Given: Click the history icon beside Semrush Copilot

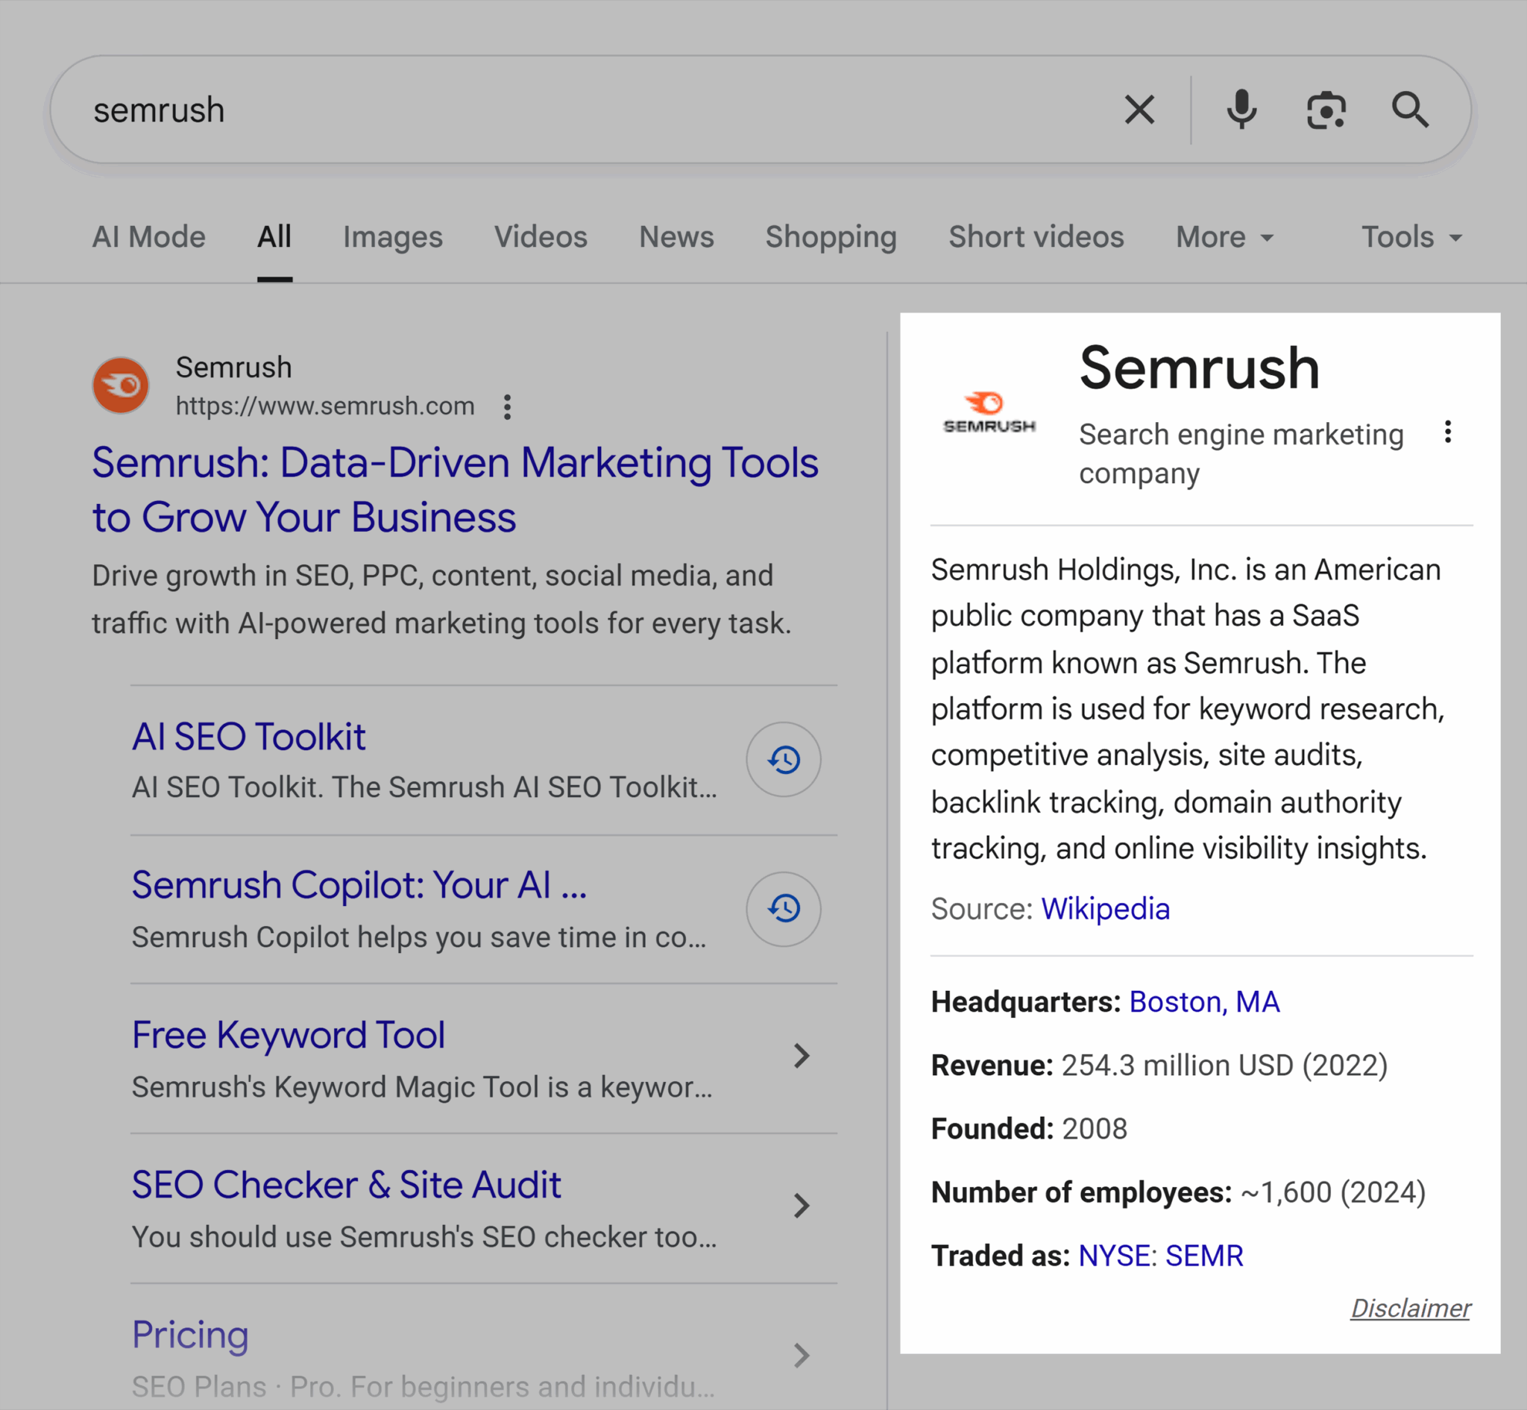Looking at the screenshot, I should [783, 910].
